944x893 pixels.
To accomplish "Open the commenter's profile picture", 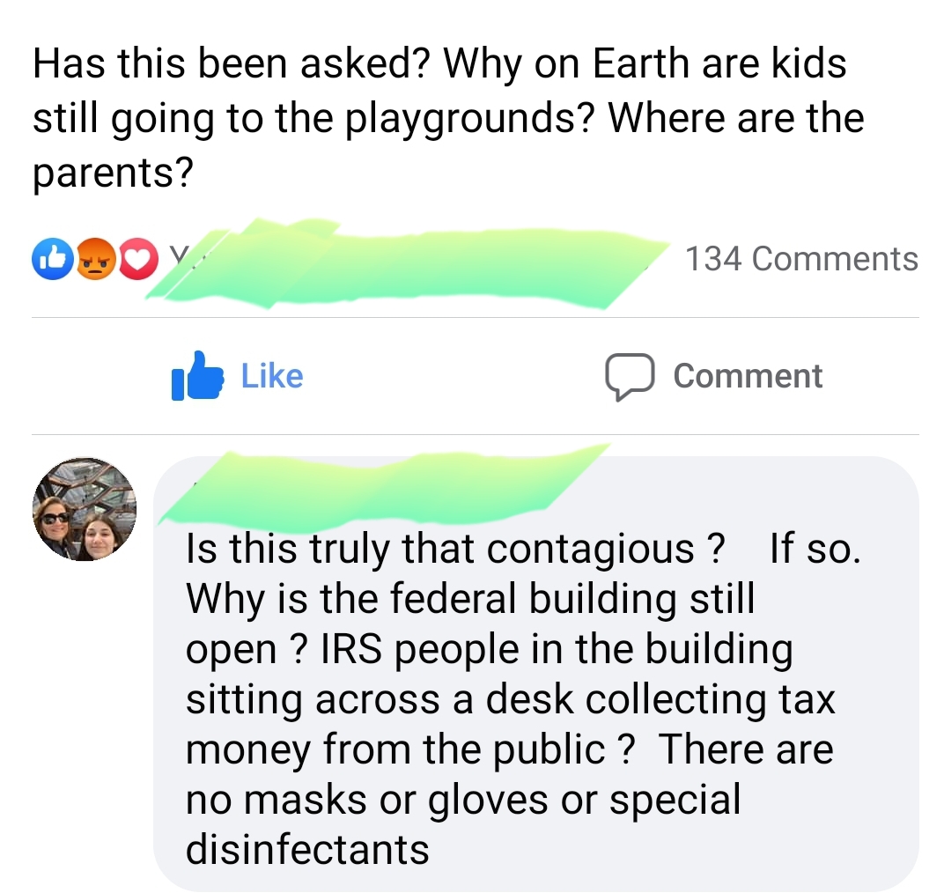I will (x=85, y=509).
